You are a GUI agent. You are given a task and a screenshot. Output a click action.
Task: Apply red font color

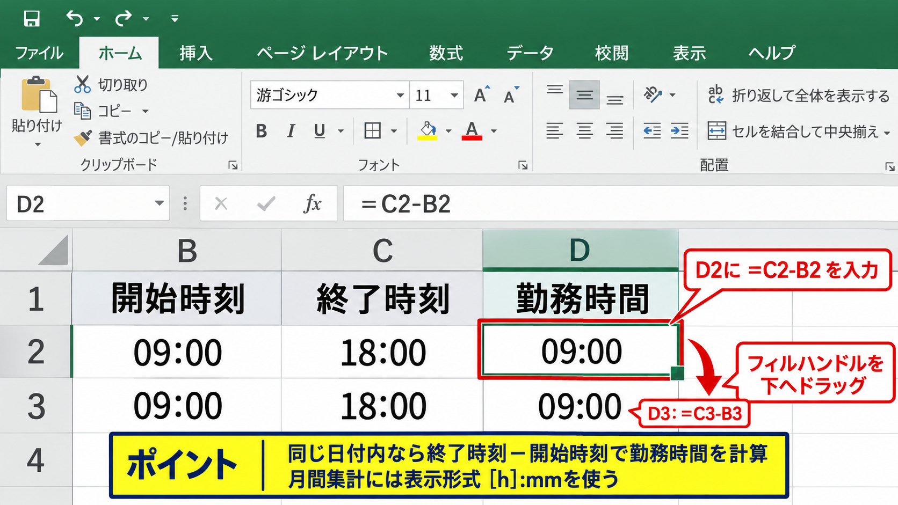tap(472, 130)
